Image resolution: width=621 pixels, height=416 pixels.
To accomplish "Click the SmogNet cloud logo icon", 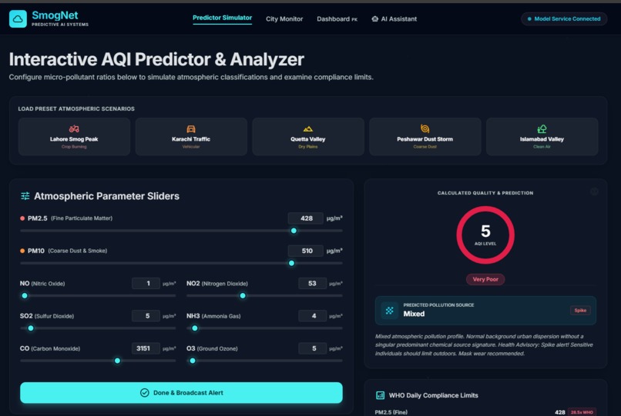I will (x=18, y=18).
